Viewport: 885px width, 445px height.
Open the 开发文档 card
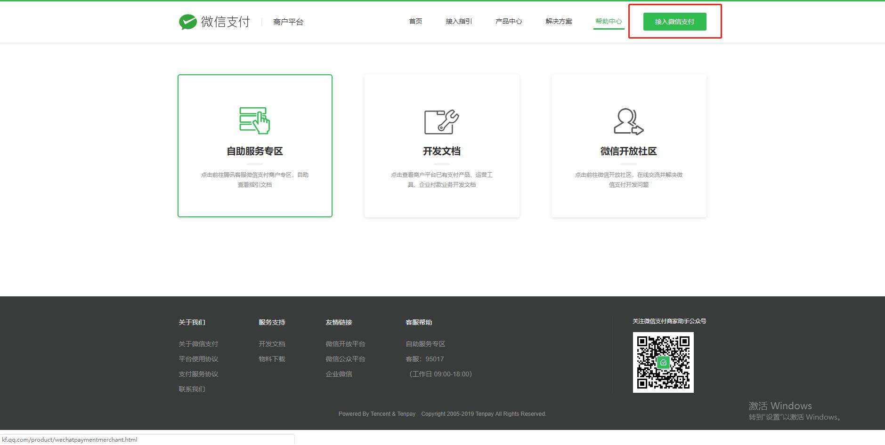coord(441,145)
